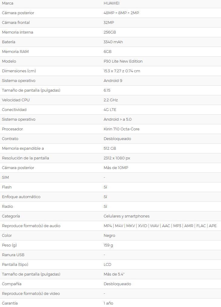221x307 pixels.
Task: Click the Garantía 1 año value
Action: click(x=108, y=303)
